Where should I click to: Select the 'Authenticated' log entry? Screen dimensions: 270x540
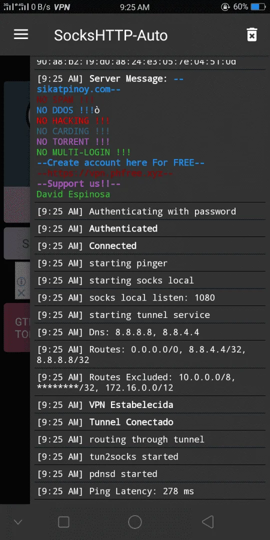point(150,228)
